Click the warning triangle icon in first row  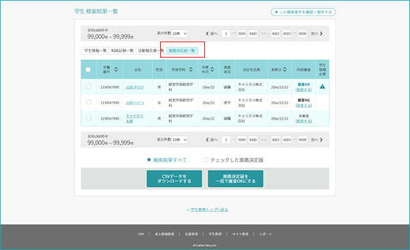(x=322, y=86)
